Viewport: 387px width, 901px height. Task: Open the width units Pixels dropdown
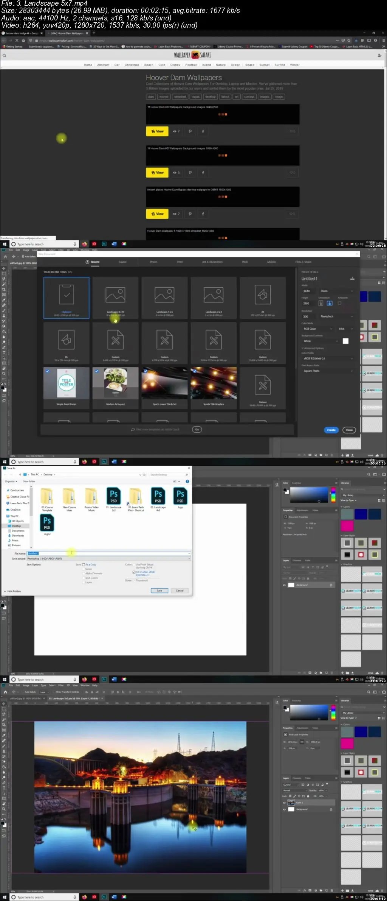336,291
